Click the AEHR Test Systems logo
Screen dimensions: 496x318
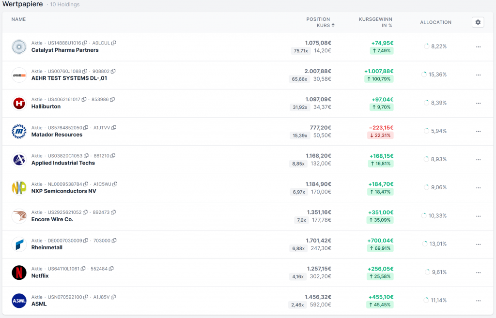pyautogui.click(x=19, y=75)
